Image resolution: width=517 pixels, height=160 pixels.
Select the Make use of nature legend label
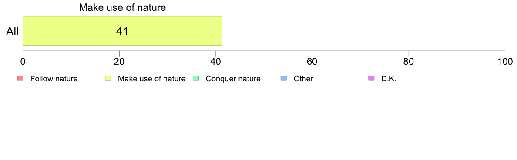pos(152,79)
